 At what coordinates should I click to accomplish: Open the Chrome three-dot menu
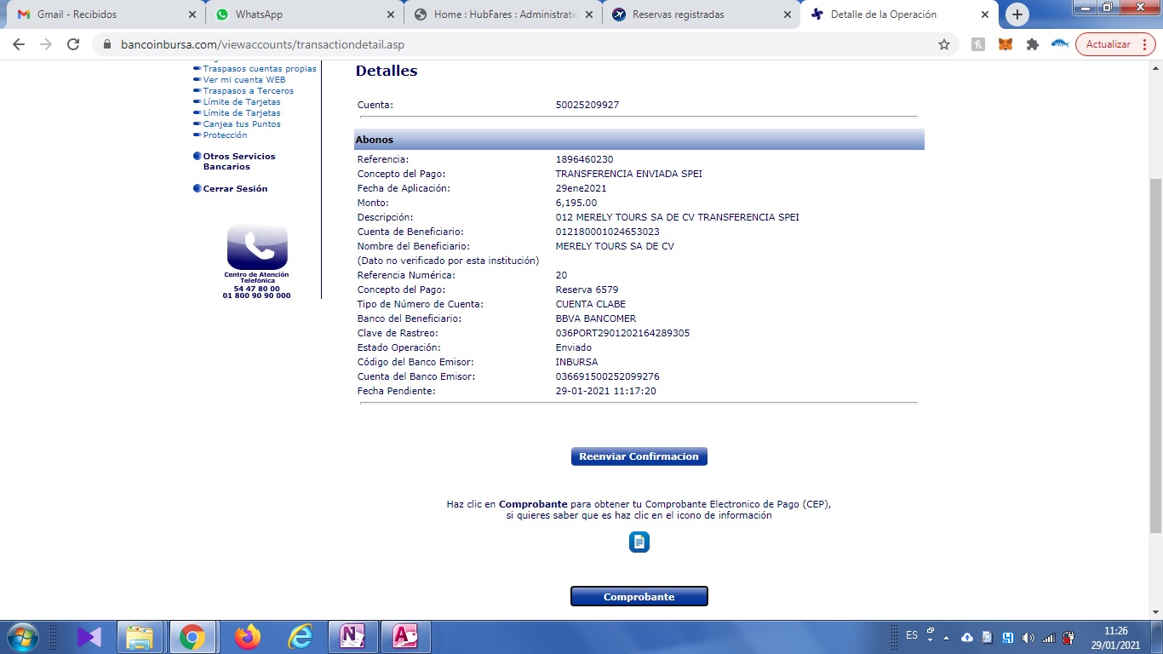pos(1144,44)
